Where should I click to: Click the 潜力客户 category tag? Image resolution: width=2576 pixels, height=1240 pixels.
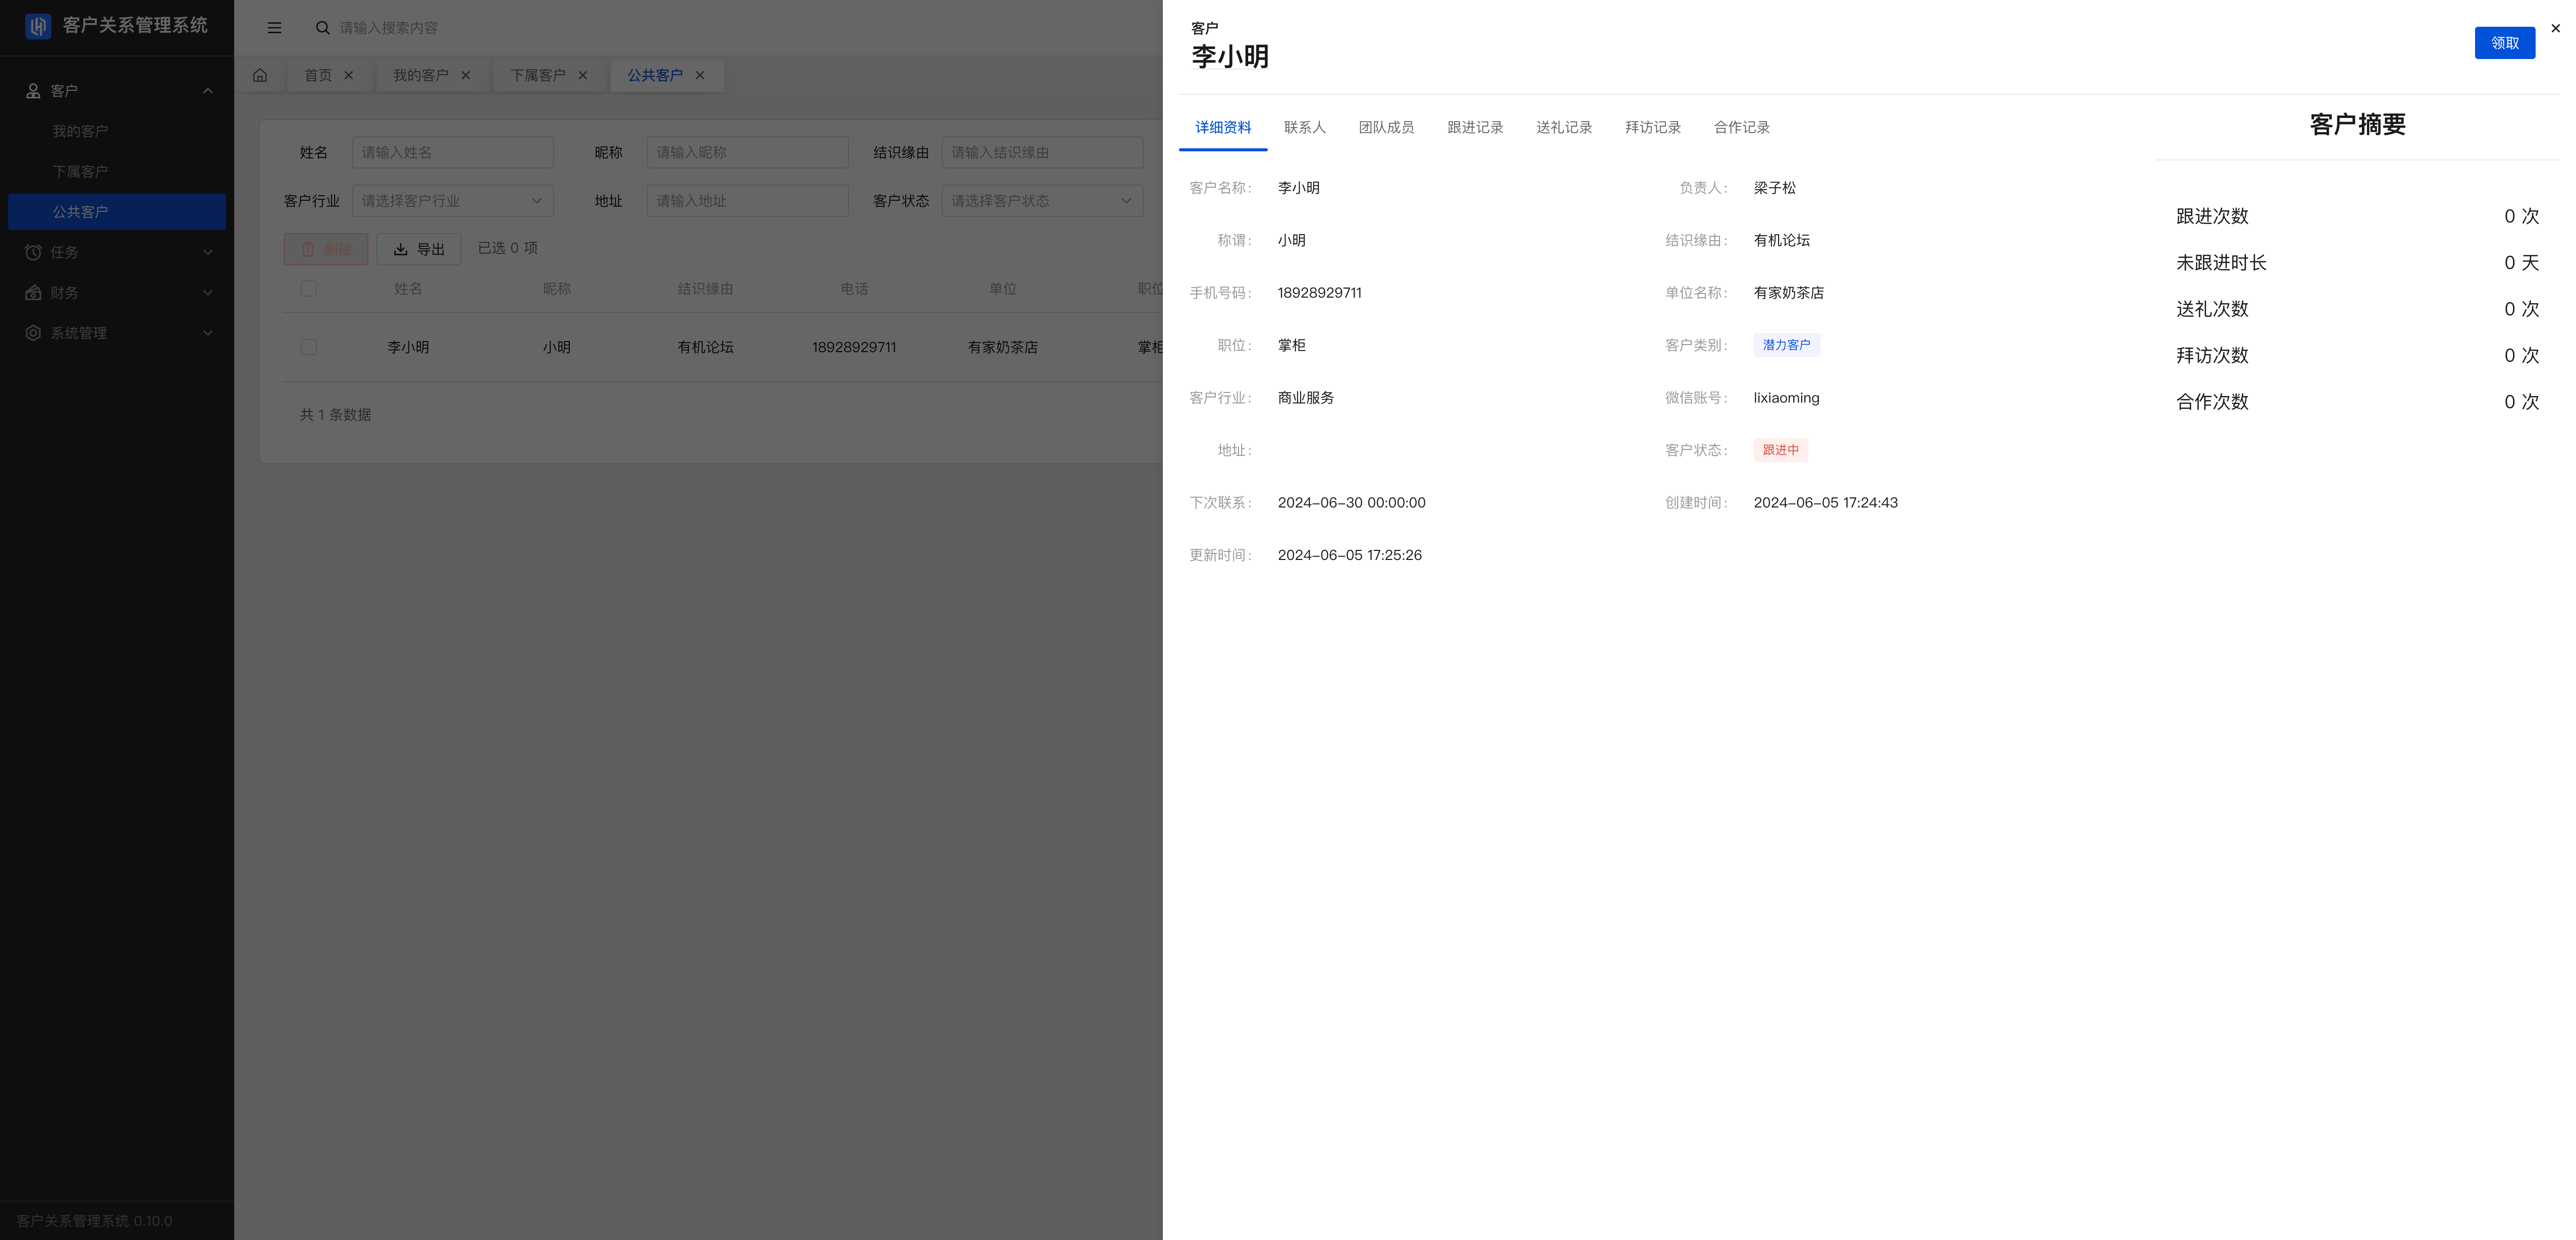tap(1786, 346)
